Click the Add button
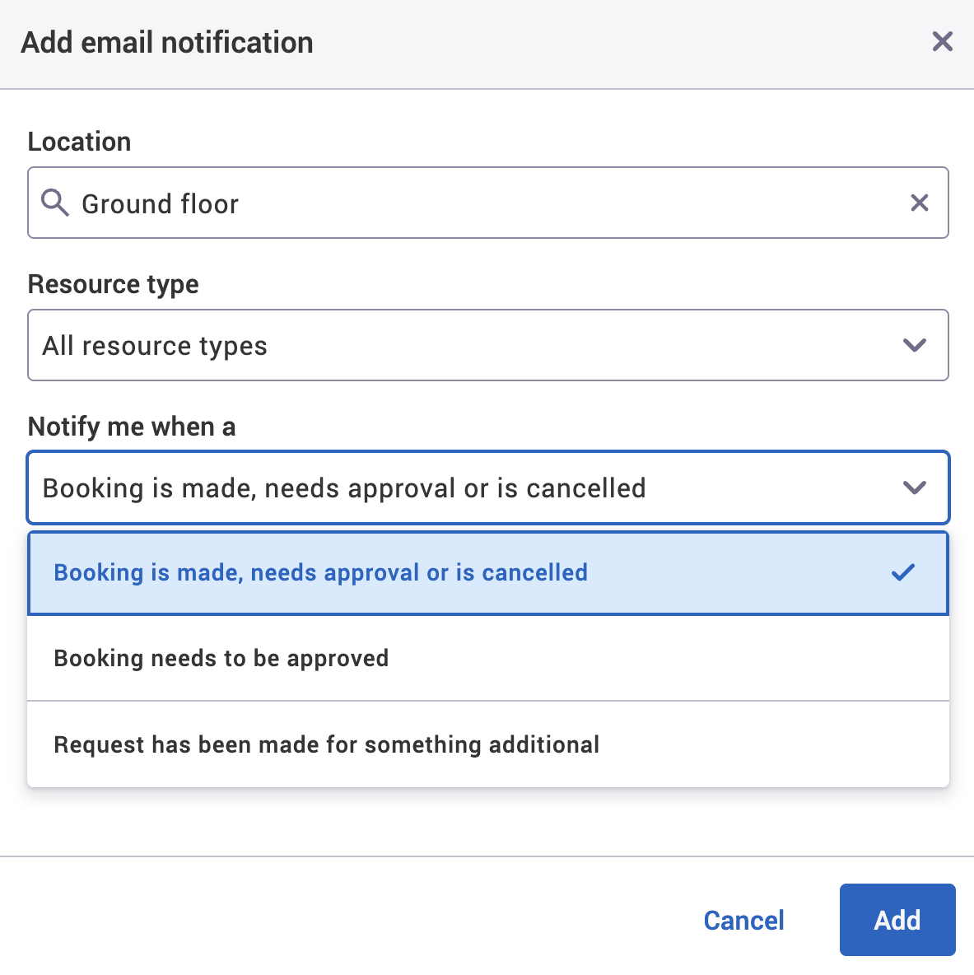This screenshot has height=975, width=974. (x=897, y=920)
